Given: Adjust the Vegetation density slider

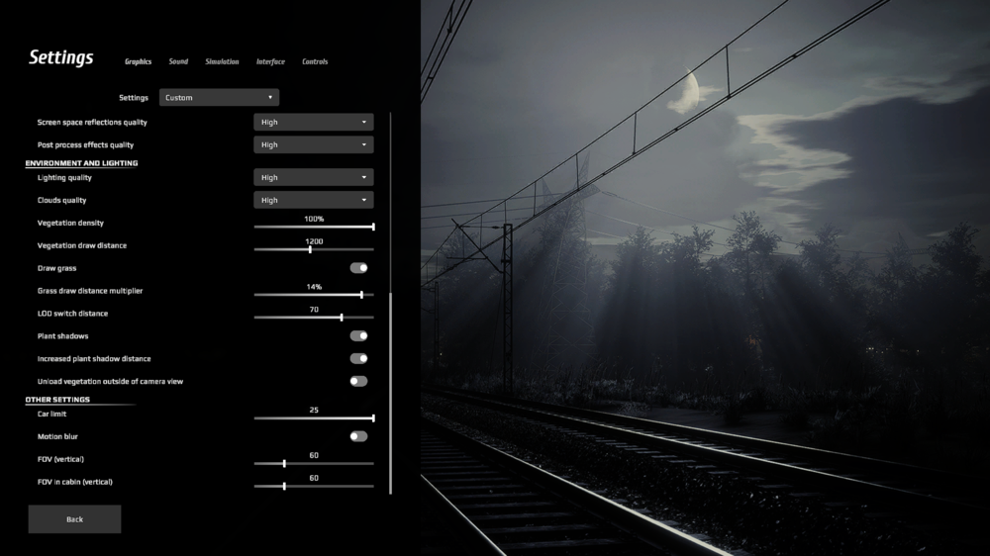Looking at the screenshot, I should coord(314,227).
